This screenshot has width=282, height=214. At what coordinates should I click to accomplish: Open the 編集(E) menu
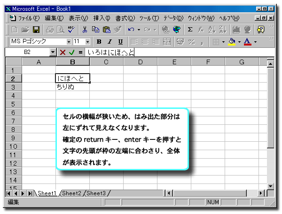[x=54, y=18]
